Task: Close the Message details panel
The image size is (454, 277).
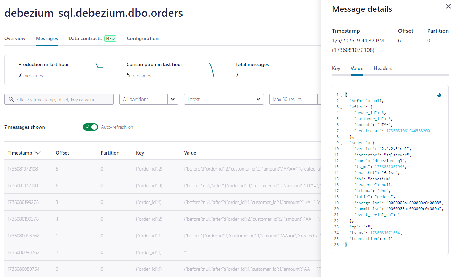Action: coord(448,7)
